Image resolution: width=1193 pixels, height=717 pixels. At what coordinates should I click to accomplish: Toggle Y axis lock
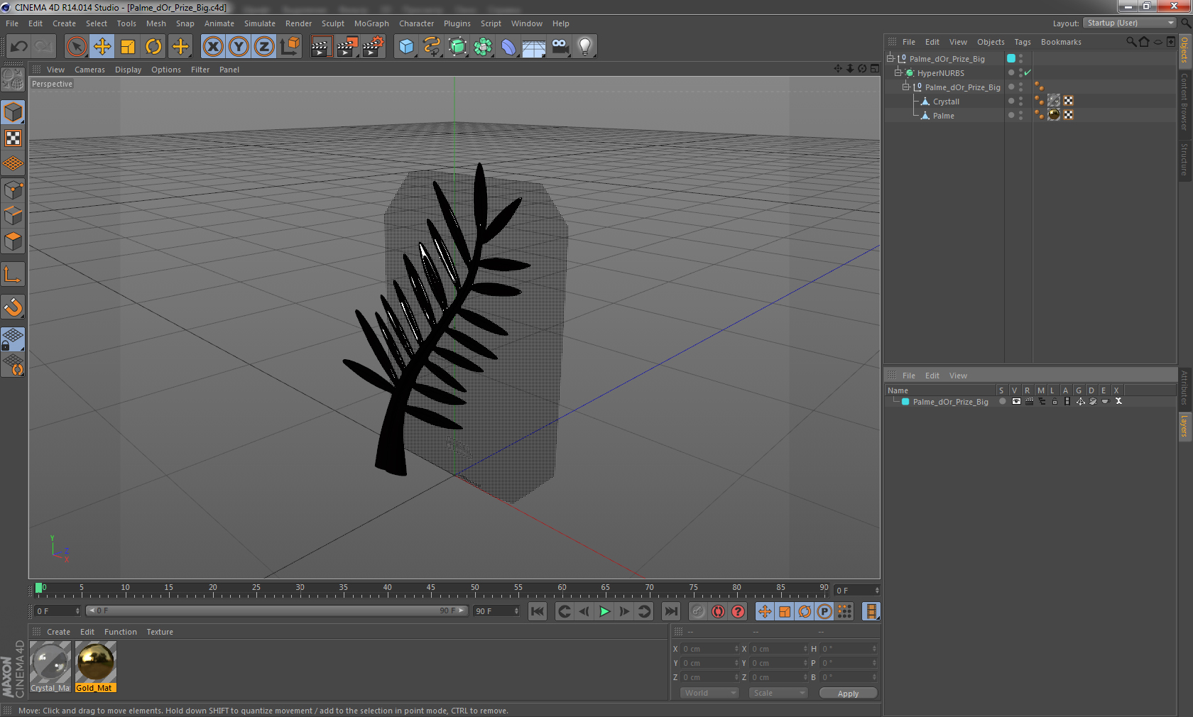[239, 47]
